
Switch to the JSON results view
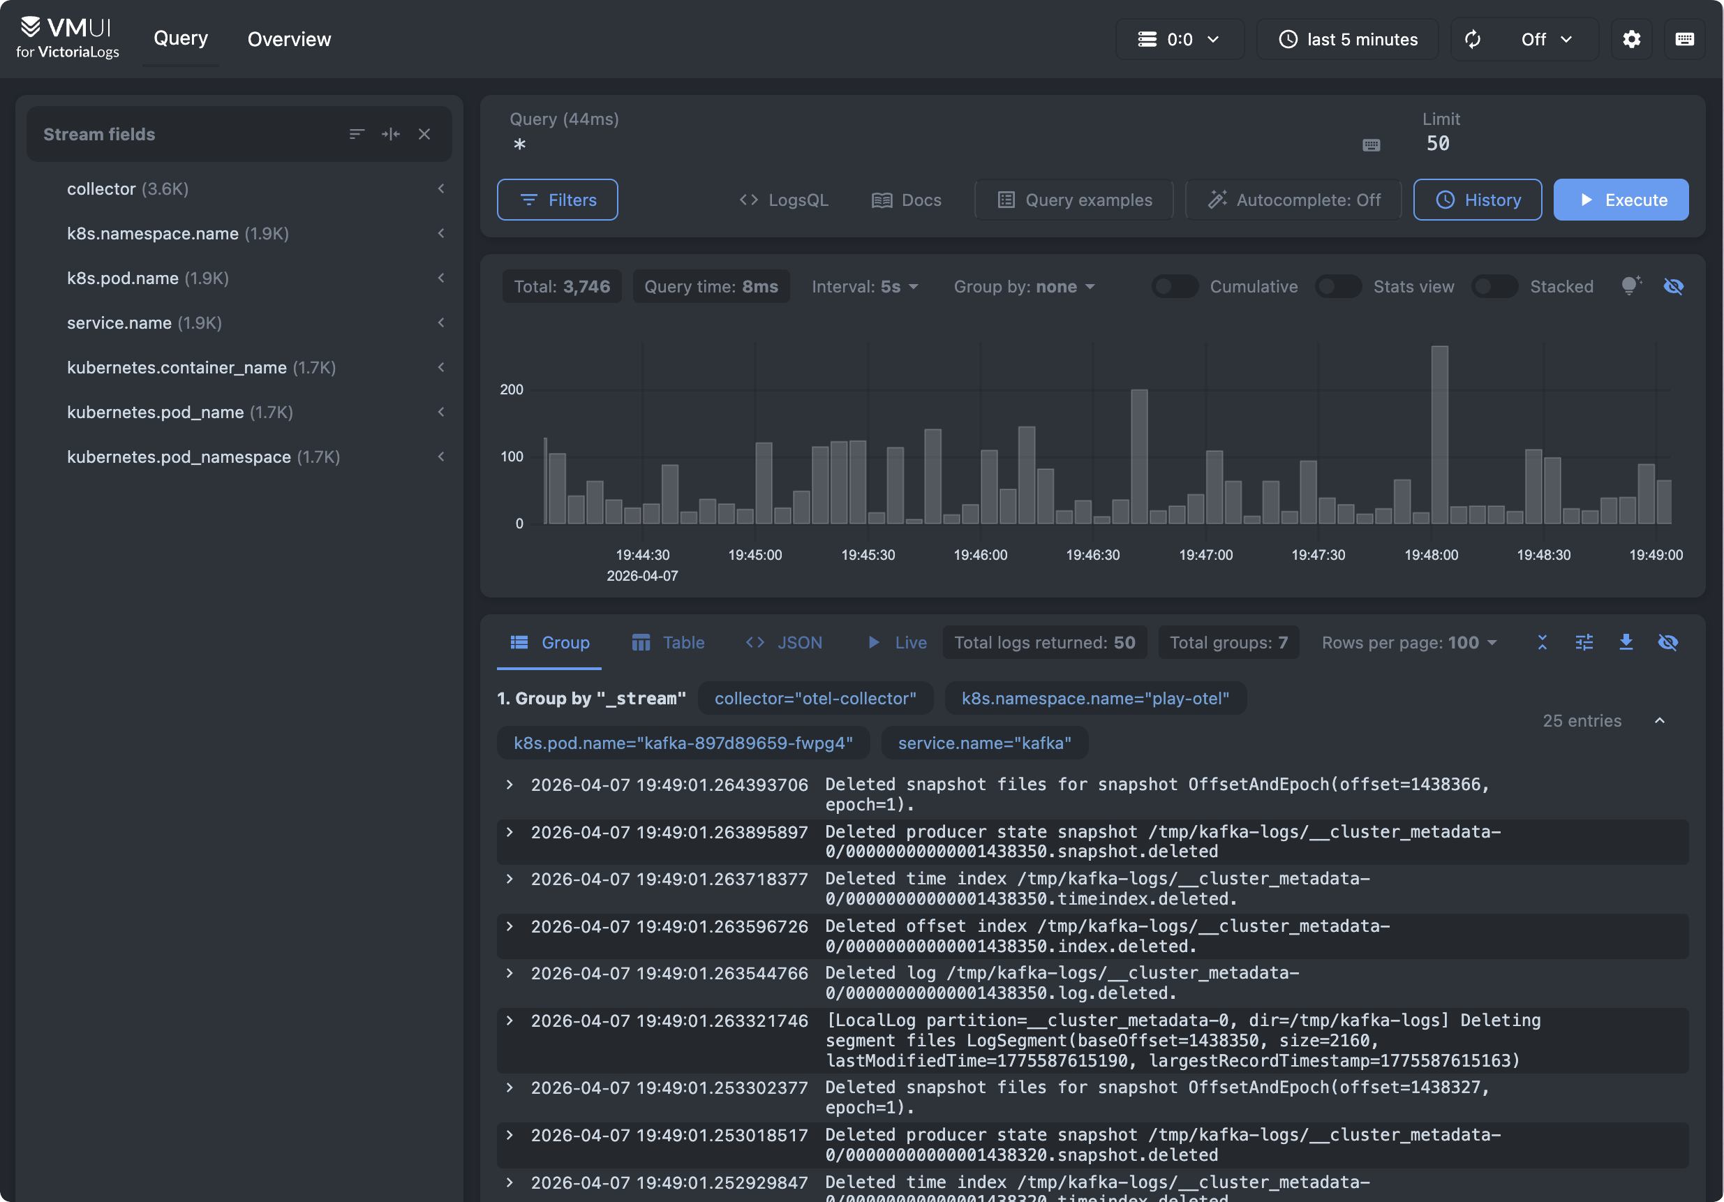point(783,643)
